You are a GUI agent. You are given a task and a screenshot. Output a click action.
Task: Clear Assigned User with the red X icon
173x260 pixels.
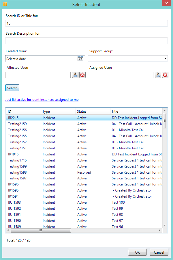[x=165, y=75]
